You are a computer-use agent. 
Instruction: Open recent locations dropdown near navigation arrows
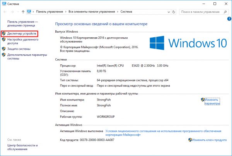pos(18,12)
